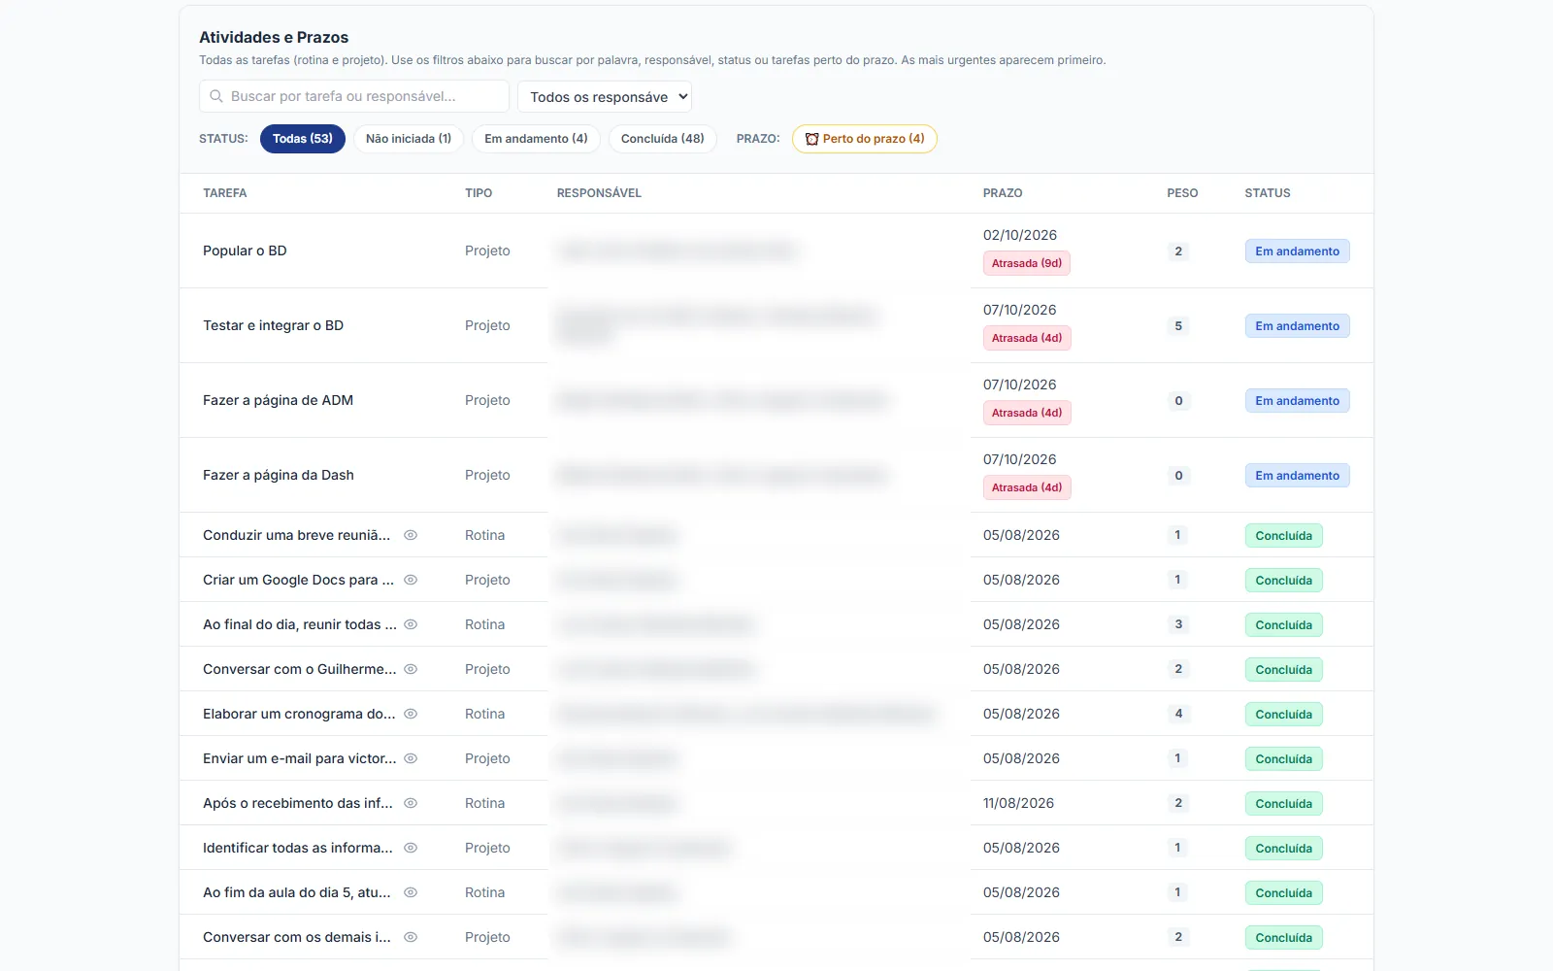
Task: Toggle eye icon for Ao final do dia task
Action: click(411, 624)
